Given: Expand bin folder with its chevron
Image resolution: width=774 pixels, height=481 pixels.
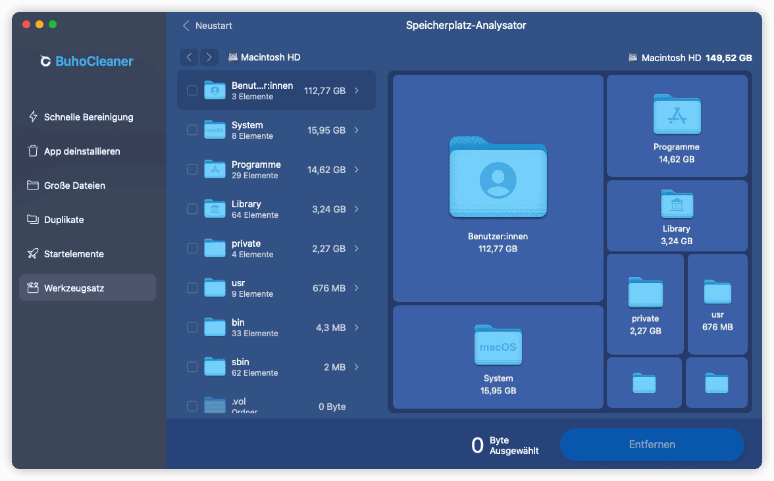Looking at the screenshot, I should (357, 327).
